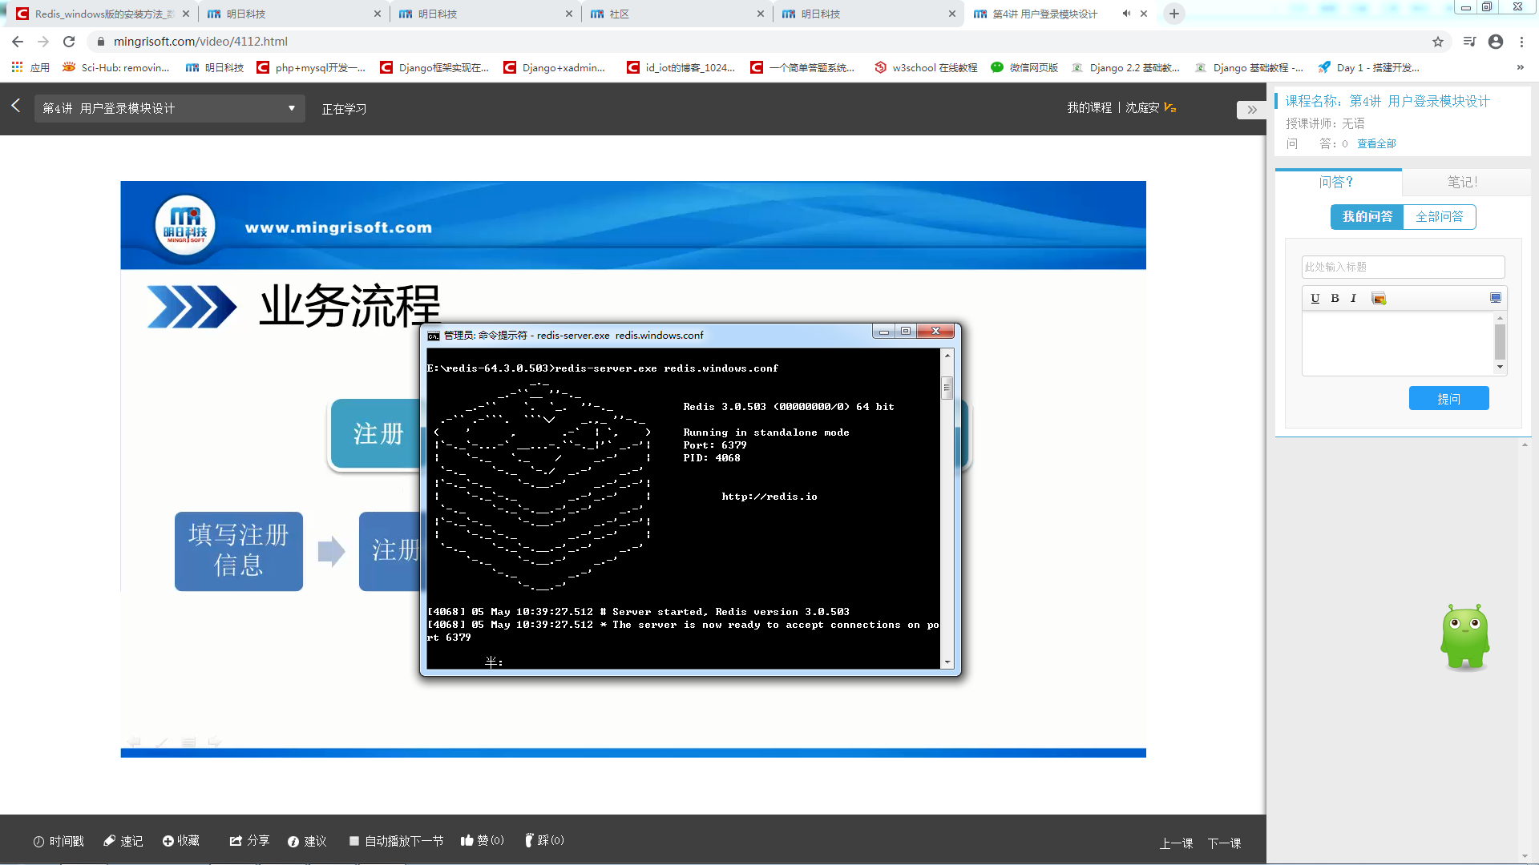The image size is (1539, 865).
Task: Toggle fullscreen editor with monitor icon
Action: pyautogui.click(x=1496, y=297)
